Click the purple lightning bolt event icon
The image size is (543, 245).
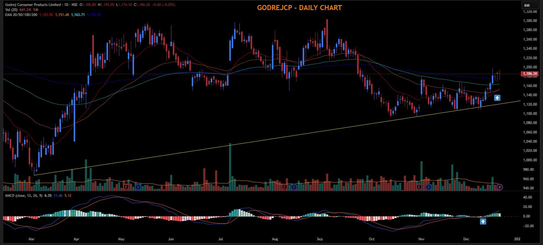tap(500, 187)
